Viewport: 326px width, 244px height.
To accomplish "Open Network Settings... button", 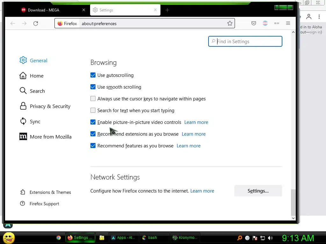I will click(x=258, y=191).
